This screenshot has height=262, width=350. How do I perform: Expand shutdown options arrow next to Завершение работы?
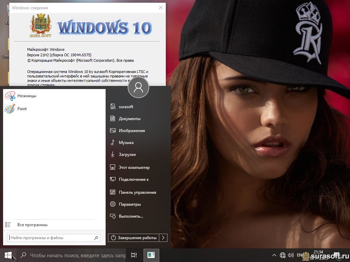[x=164, y=238]
